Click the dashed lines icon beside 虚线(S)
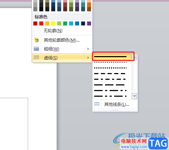 [37, 58]
